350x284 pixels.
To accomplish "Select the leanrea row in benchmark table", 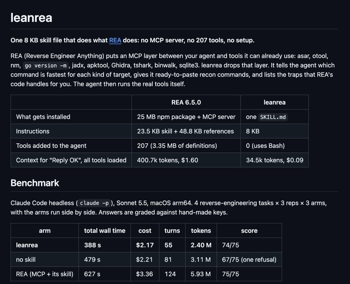I will click(146, 245).
